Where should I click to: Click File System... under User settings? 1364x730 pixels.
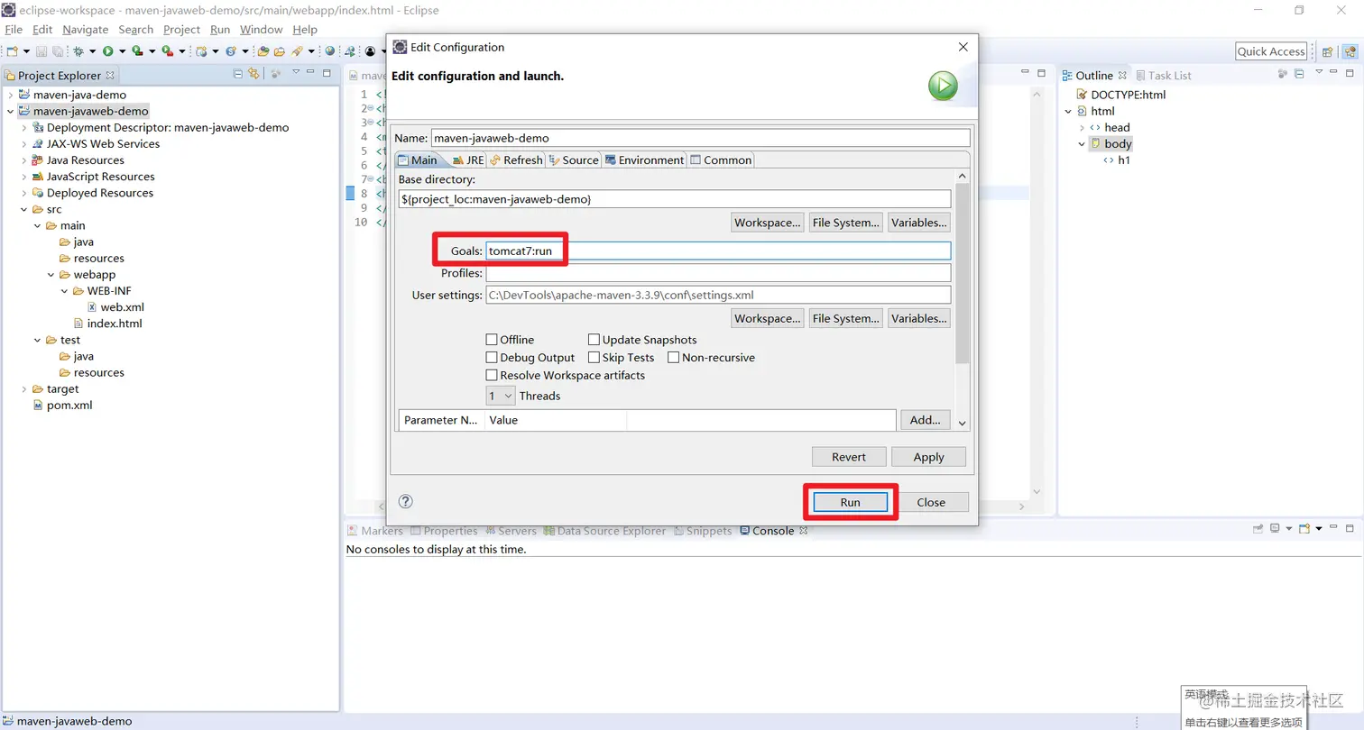tap(845, 318)
